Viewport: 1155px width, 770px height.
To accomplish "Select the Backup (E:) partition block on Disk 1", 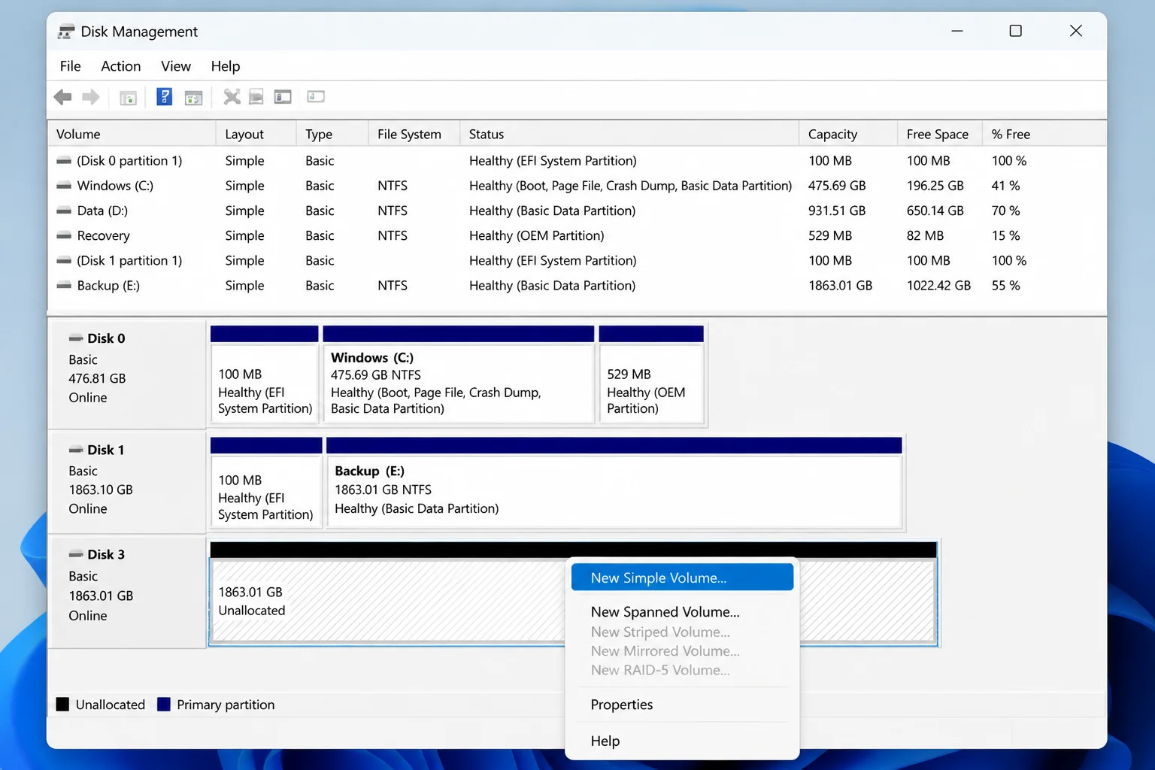I will (x=614, y=483).
